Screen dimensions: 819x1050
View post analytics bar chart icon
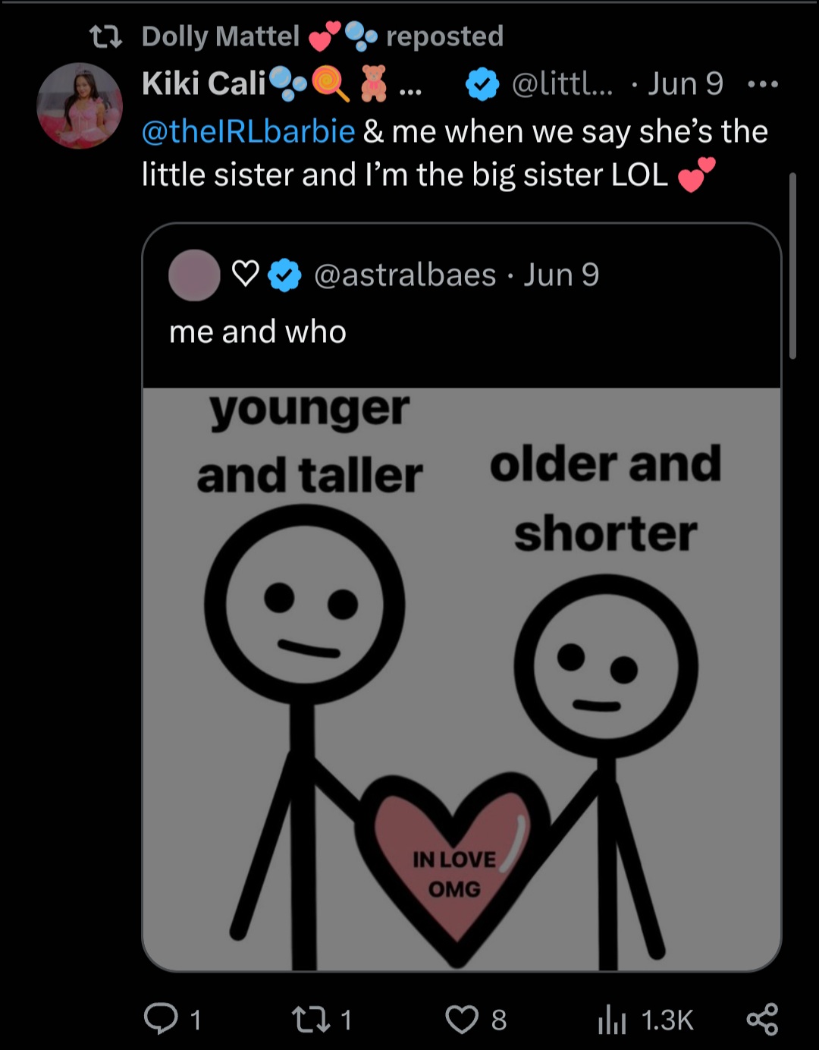click(x=612, y=1019)
